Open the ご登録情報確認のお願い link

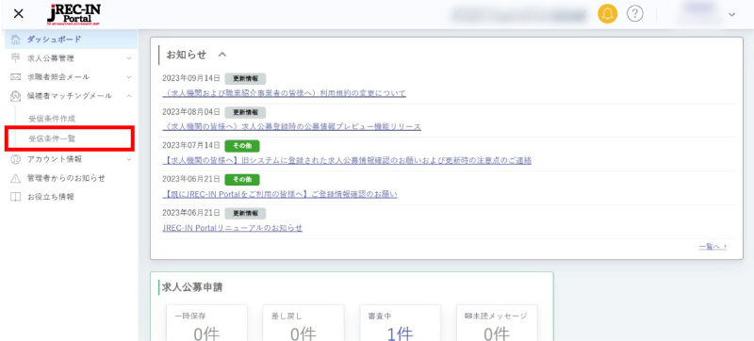[x=280, y=194]
